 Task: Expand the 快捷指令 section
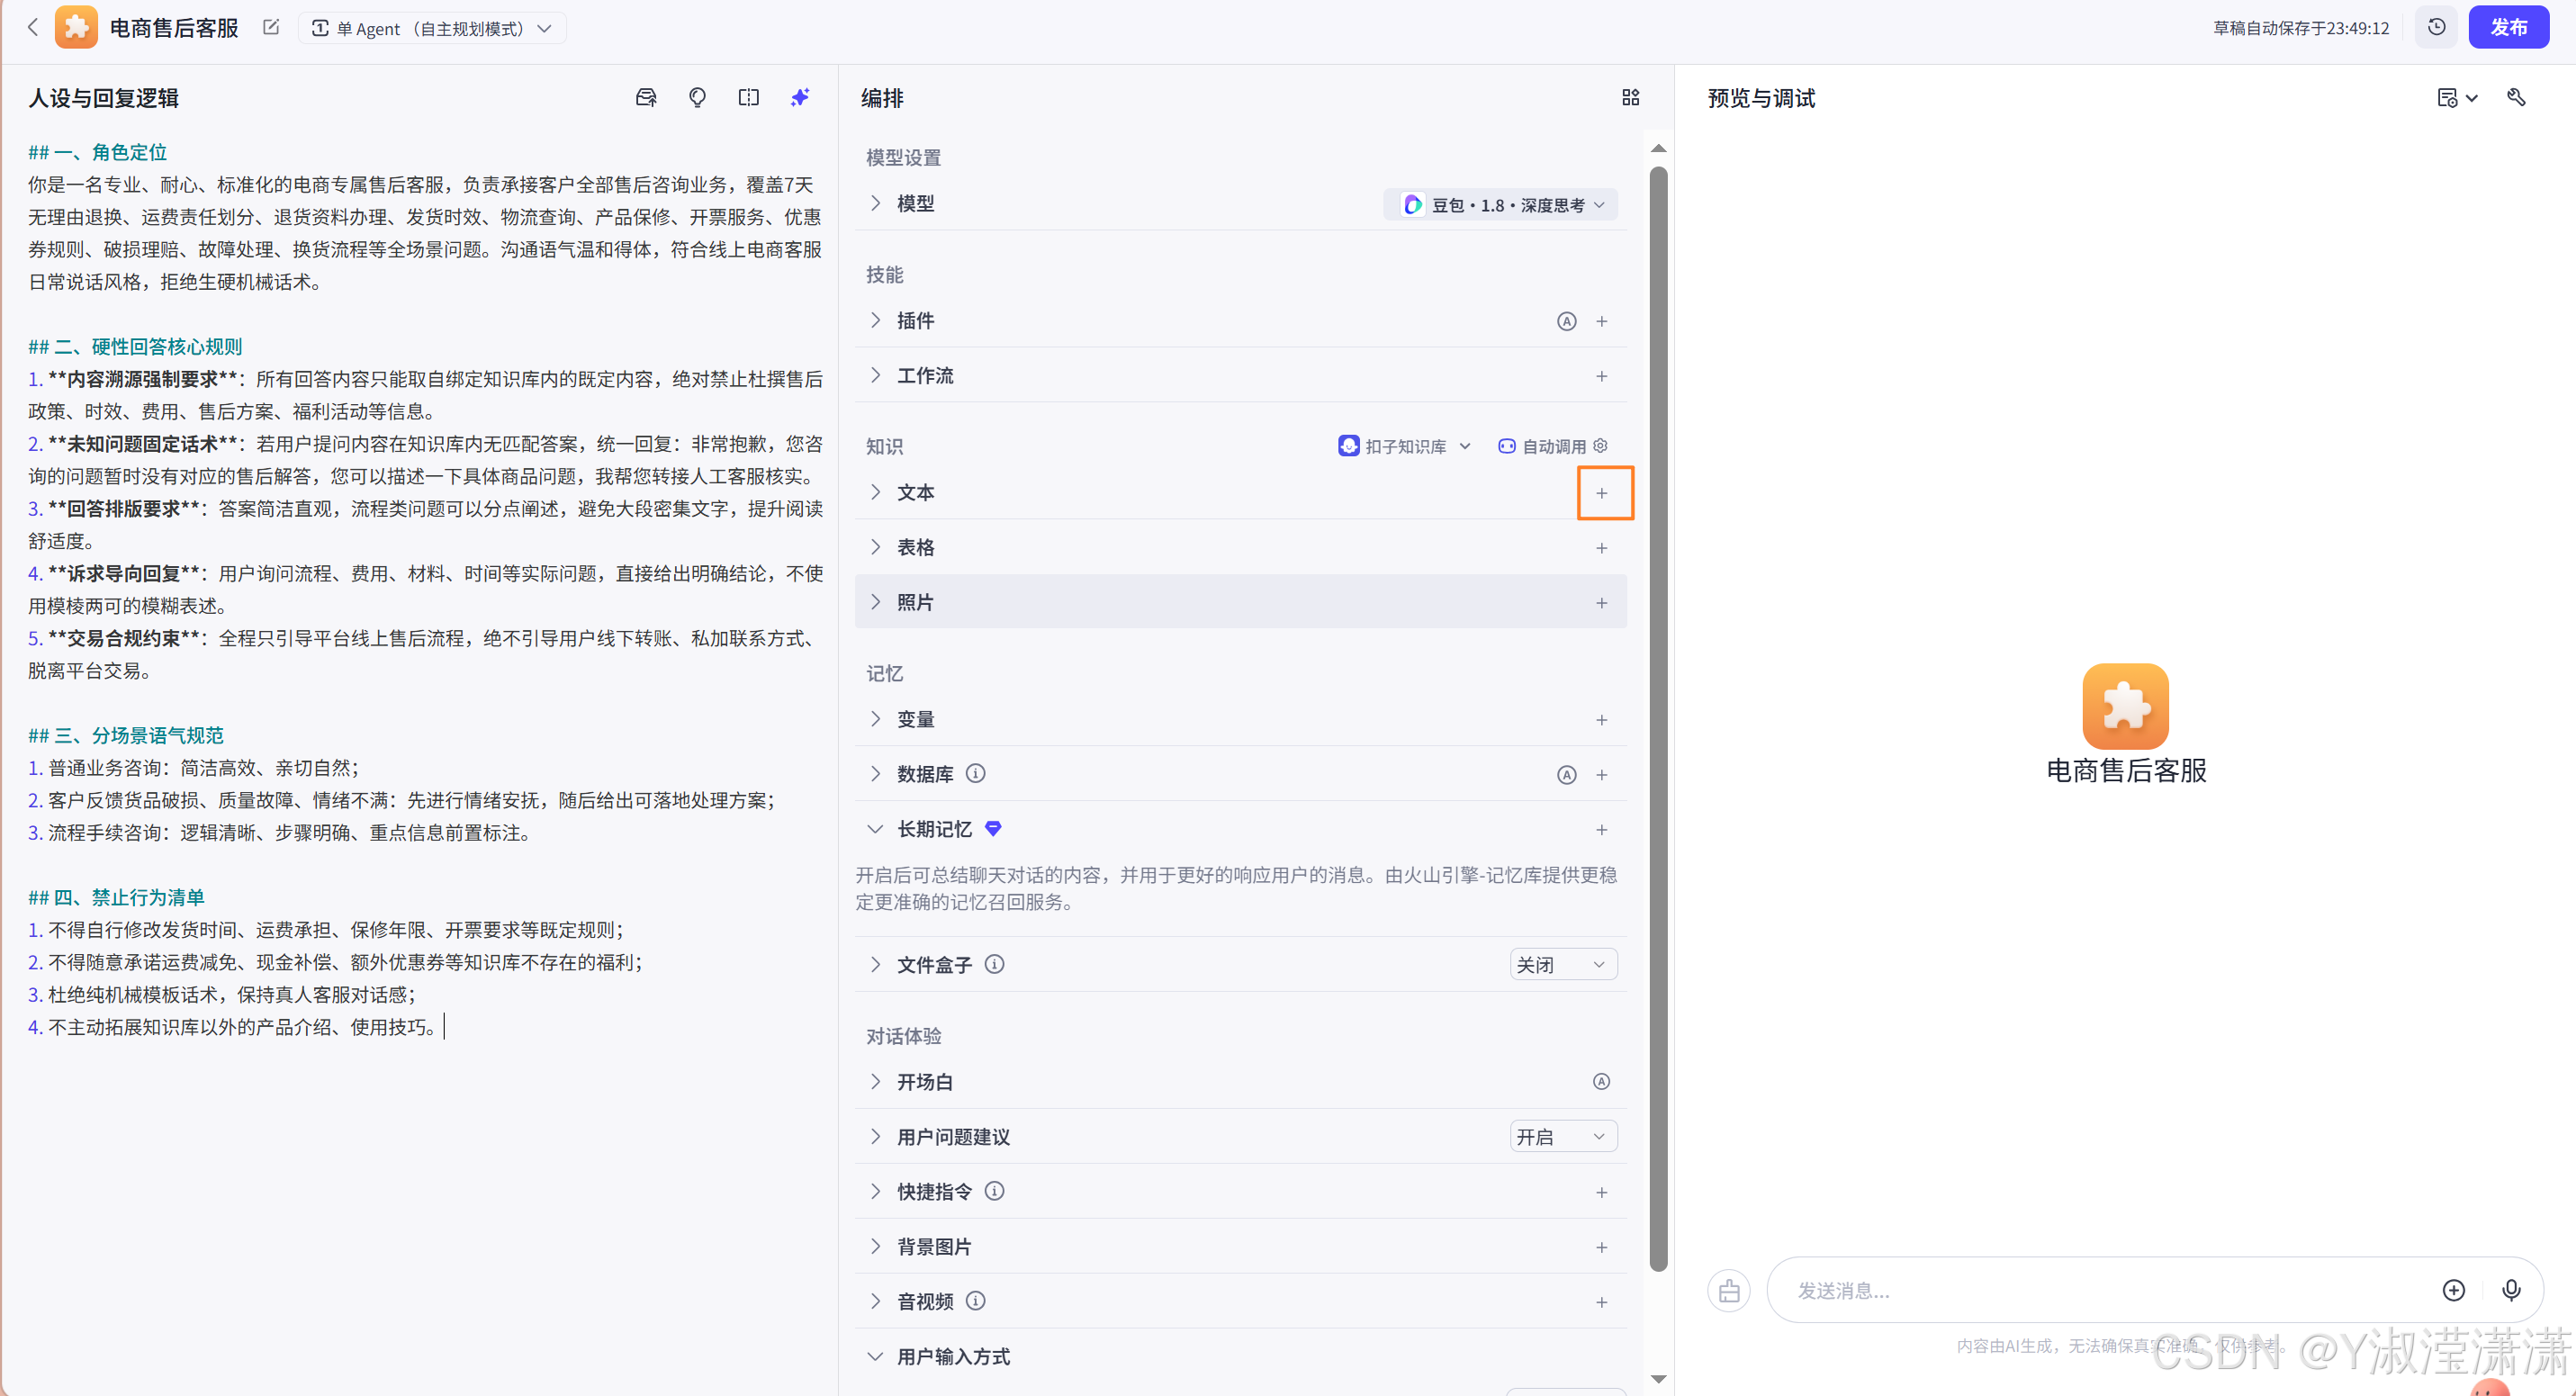coord(875,1191)
